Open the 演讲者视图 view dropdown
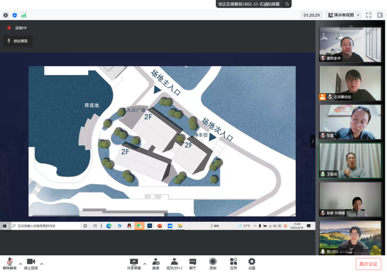Image resolution: width=387 pixels, height=272 pixels. 344,15
